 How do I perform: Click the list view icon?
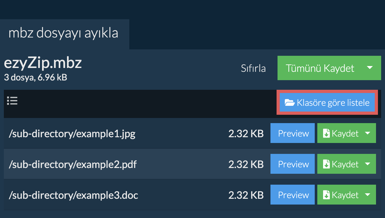(12, 101)
